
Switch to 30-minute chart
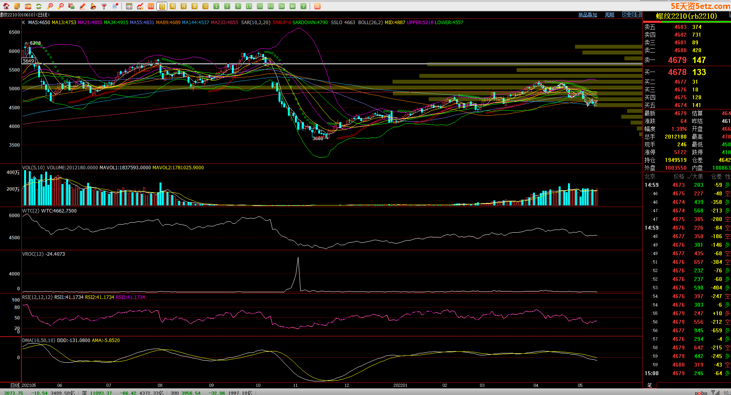[x=260, y=6]
